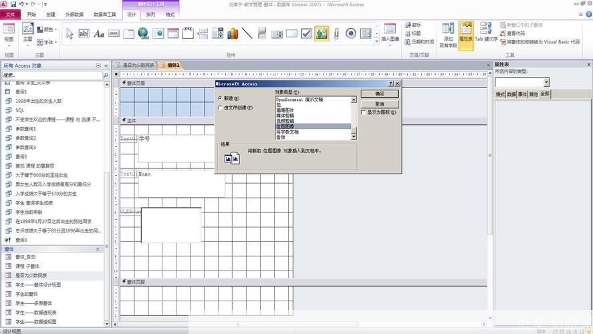Open the Help icon at top right

(x=588, y=14)
